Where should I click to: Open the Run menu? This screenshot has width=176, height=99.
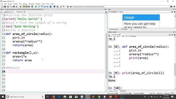pyautogui.click(x=20, y=4)
